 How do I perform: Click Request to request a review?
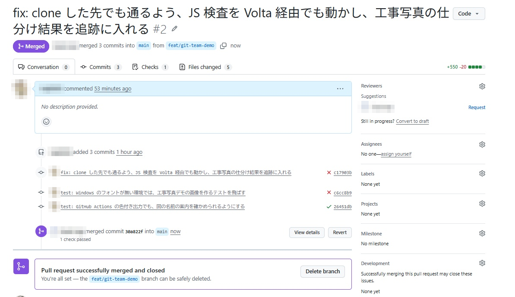(477, 107)
